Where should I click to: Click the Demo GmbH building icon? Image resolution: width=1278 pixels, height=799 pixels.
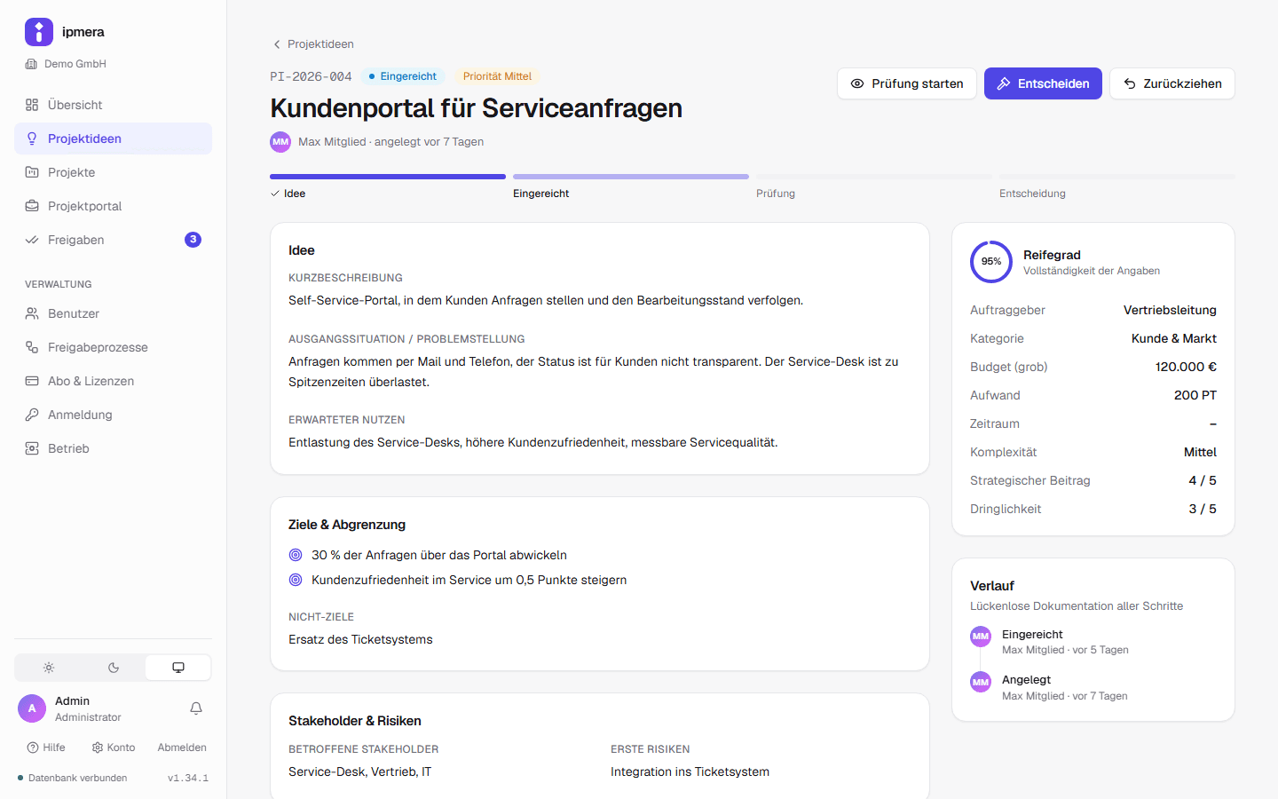click(31, 64)
